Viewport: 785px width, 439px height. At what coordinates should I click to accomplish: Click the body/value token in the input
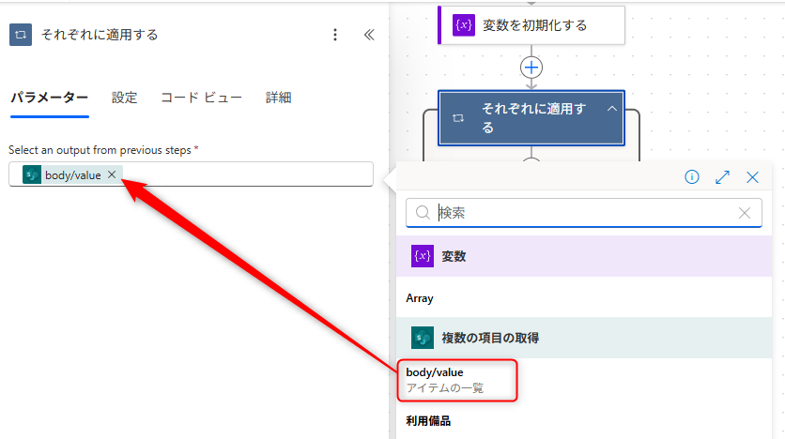pyautogui.click(x=72, y=175)
